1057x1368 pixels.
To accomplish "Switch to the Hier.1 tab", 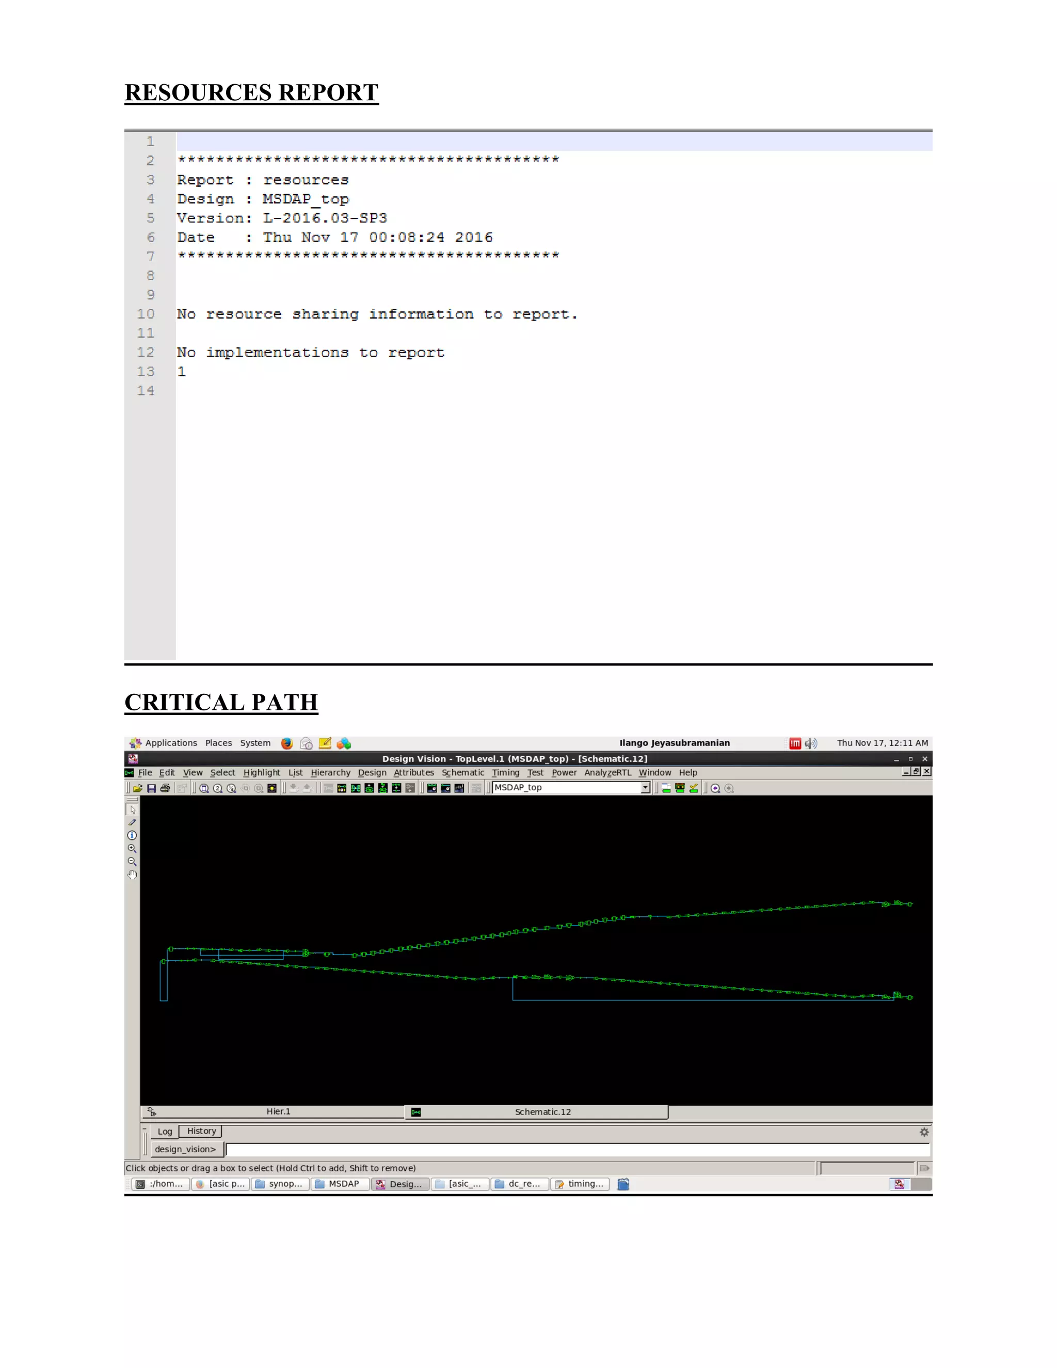I will (x=273, y=1112).
